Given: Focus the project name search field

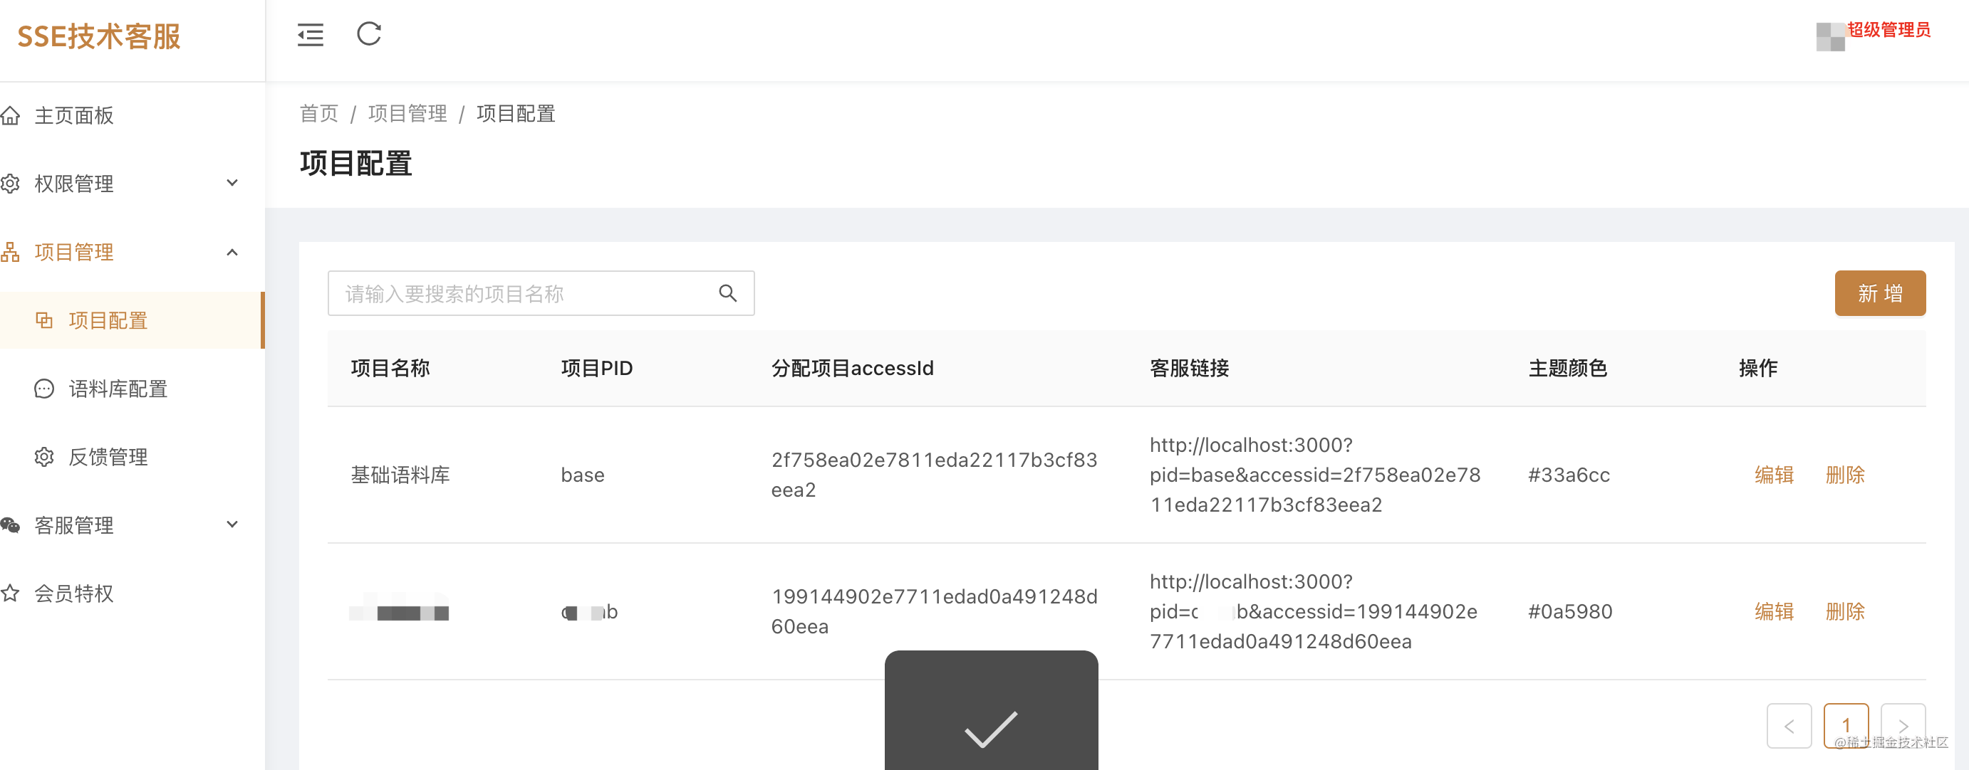Looking at the screenshot, I should click(520, 293).
